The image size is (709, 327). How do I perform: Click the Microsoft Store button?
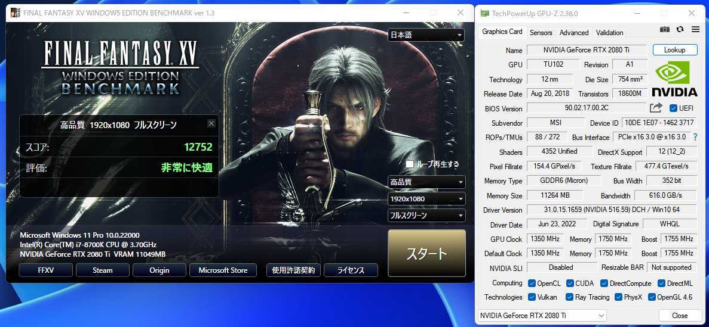click(x=223, y=270)
